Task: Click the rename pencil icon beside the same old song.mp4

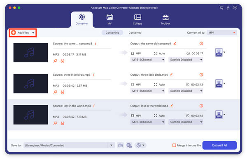Action: coord(175,44)
